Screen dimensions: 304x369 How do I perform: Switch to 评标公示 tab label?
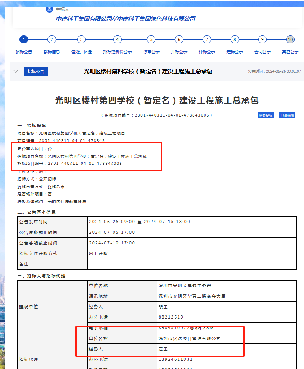(x=207, y=52)
